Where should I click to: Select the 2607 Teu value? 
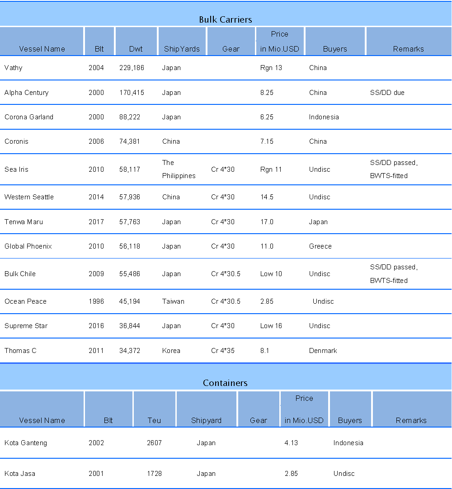pos(155,443)
